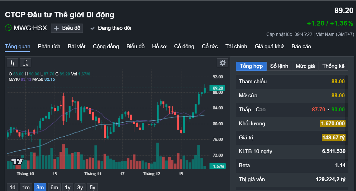The image size is (356, 191).
Task: Set chart range to 1d
Action: tap(12, 187)
